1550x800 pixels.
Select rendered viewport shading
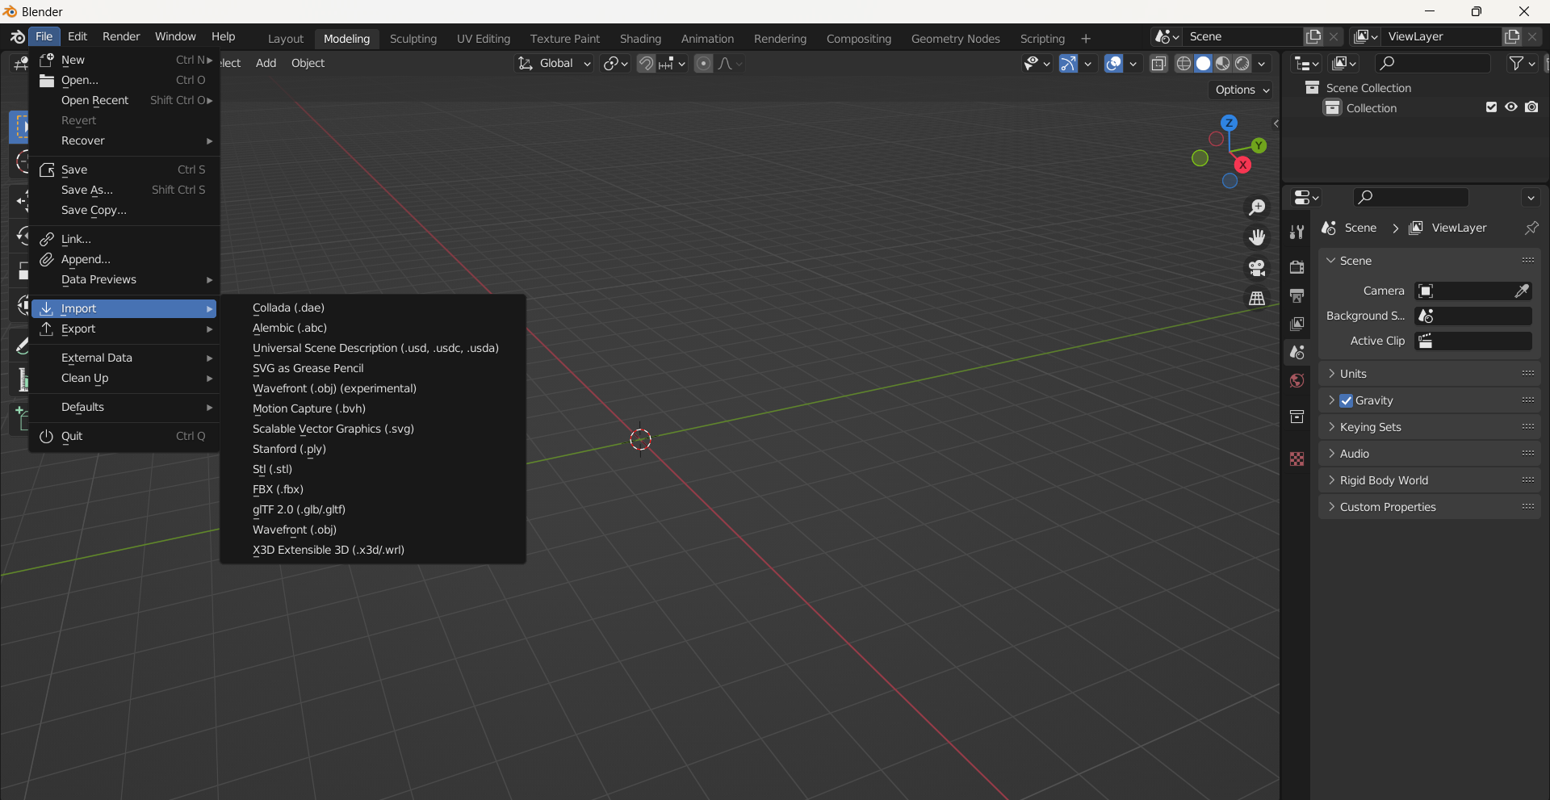tap(1242, 64)
